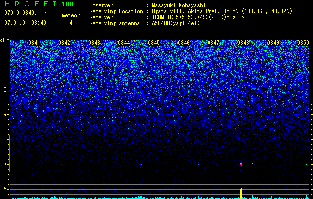
Task: Click the 'meteor' label
Action: (x=71, y=15)
